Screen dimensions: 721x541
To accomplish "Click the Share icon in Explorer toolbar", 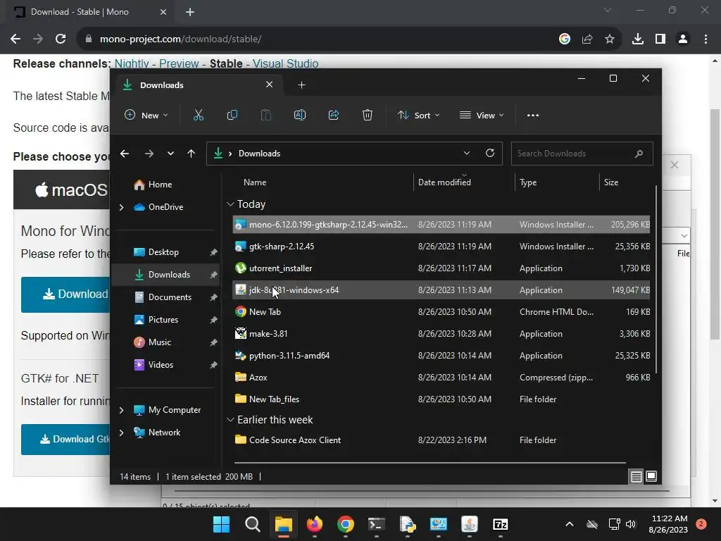I will tap(333, 115).
